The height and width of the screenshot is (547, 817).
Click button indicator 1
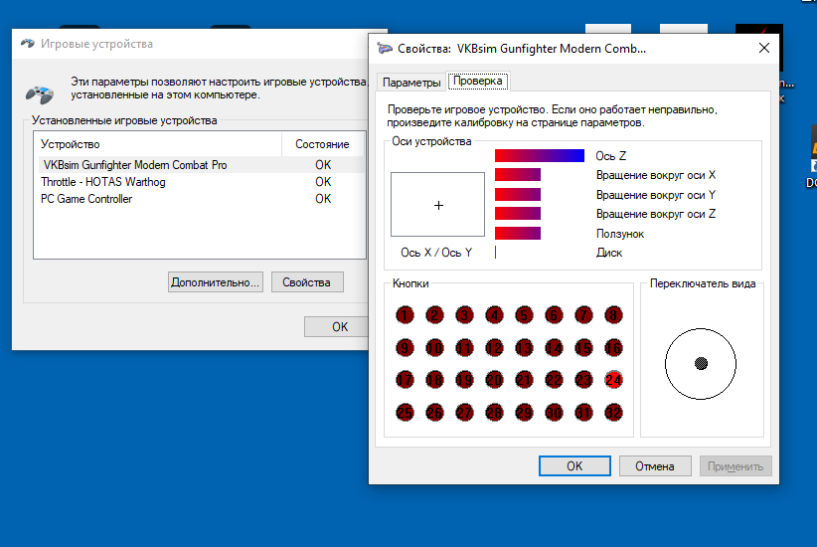point(405,315)
